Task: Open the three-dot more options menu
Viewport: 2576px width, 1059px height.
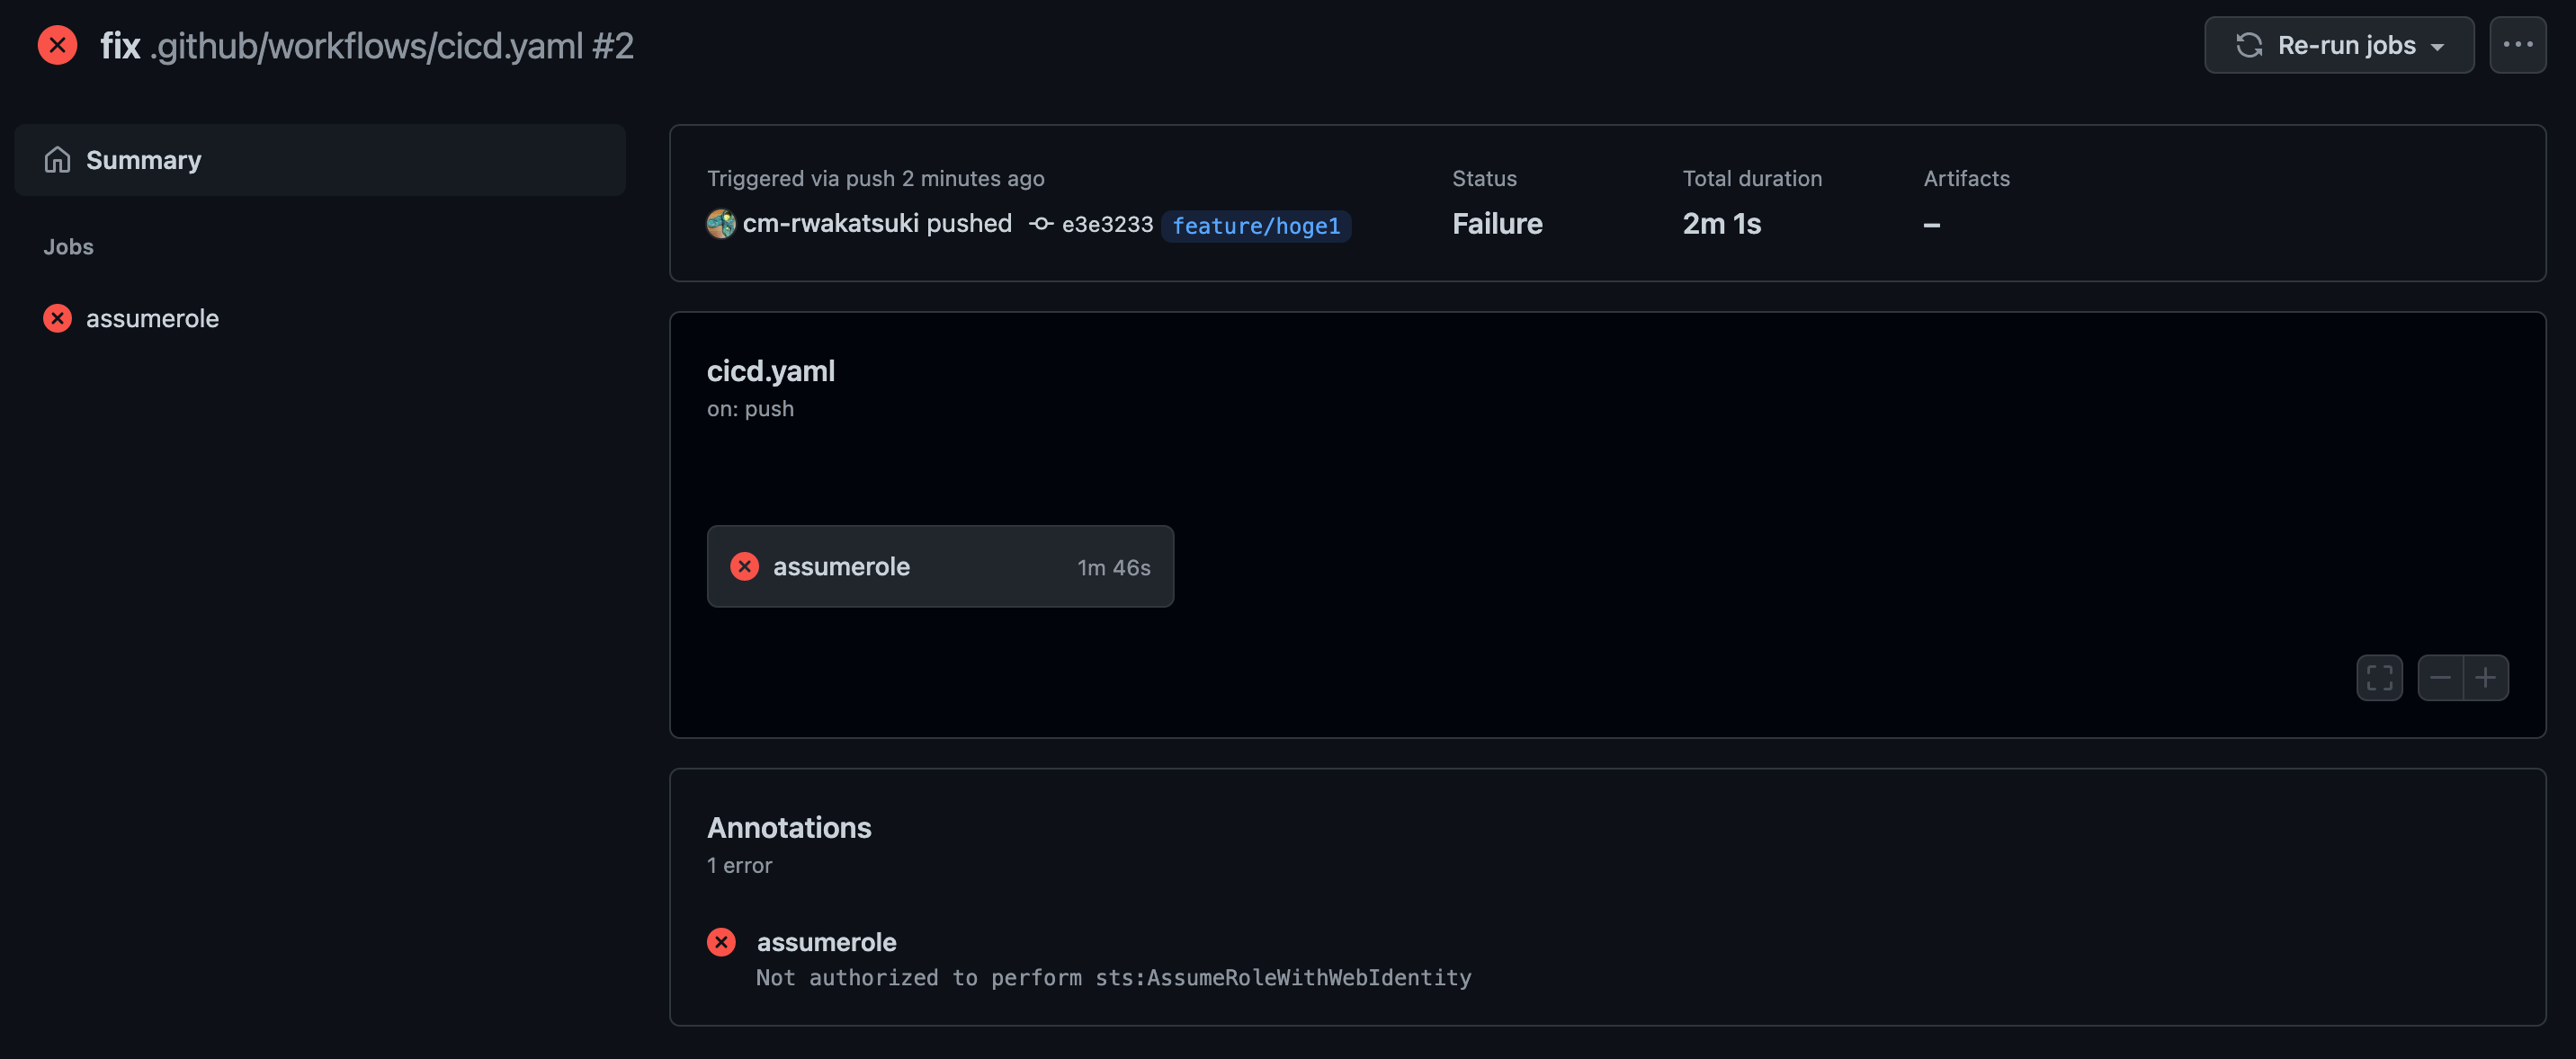Action: pos(2517,45)
